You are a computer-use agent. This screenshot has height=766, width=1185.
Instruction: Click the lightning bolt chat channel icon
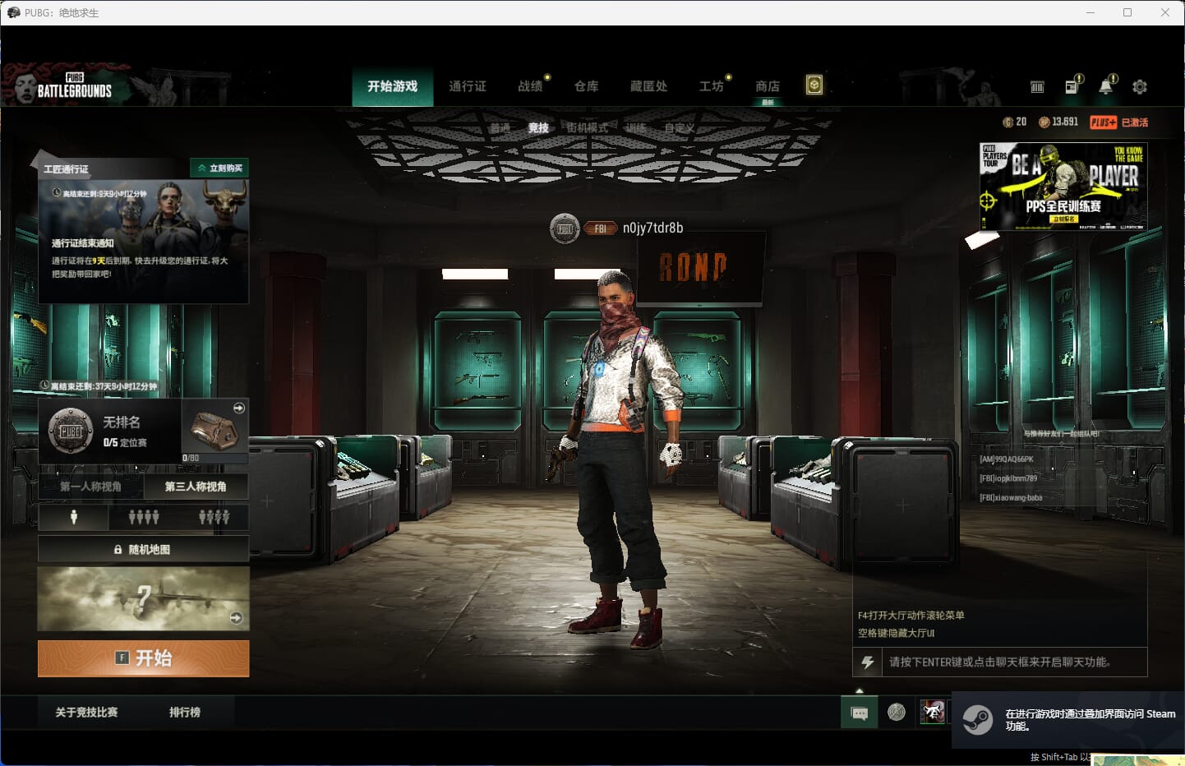[867, 662]
